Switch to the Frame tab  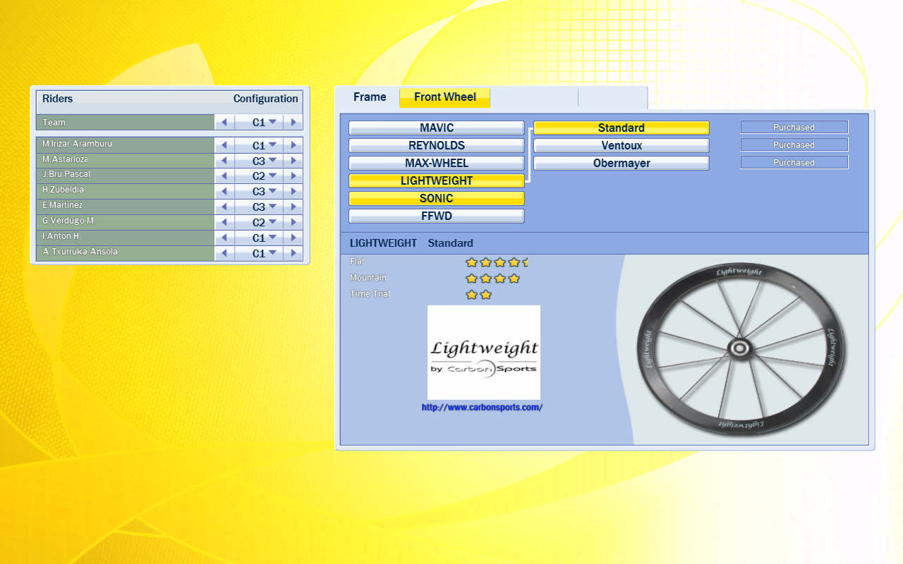(x=370, y=97)
